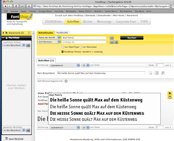
Task: Choose the large sample text size icon
Action: coord(163,73)
